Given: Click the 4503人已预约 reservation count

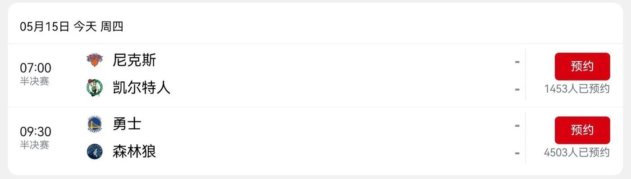Looking at the screenshot, I should click(577, 152).
